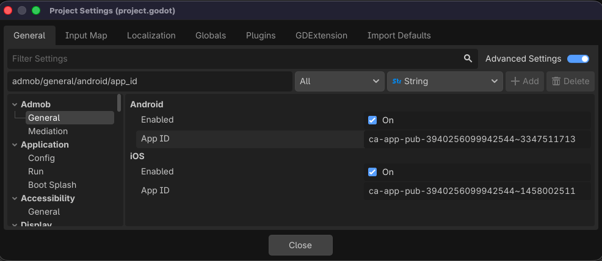The height and width of the screenshot is (261, 602).
Task: Click the Close button
Action: pyautogui.click(x=300, y=245)
